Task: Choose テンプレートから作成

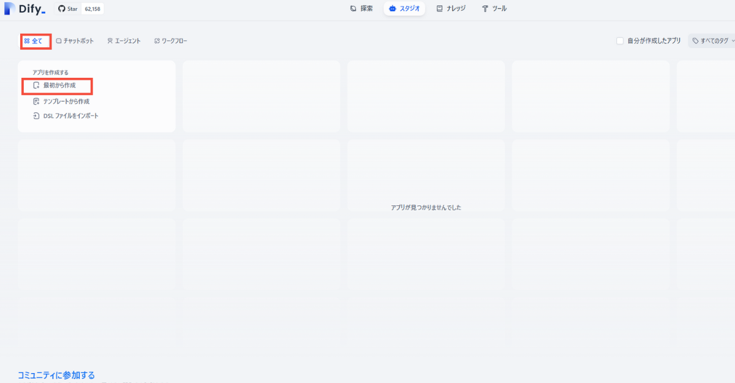Action: coord(66,101)
